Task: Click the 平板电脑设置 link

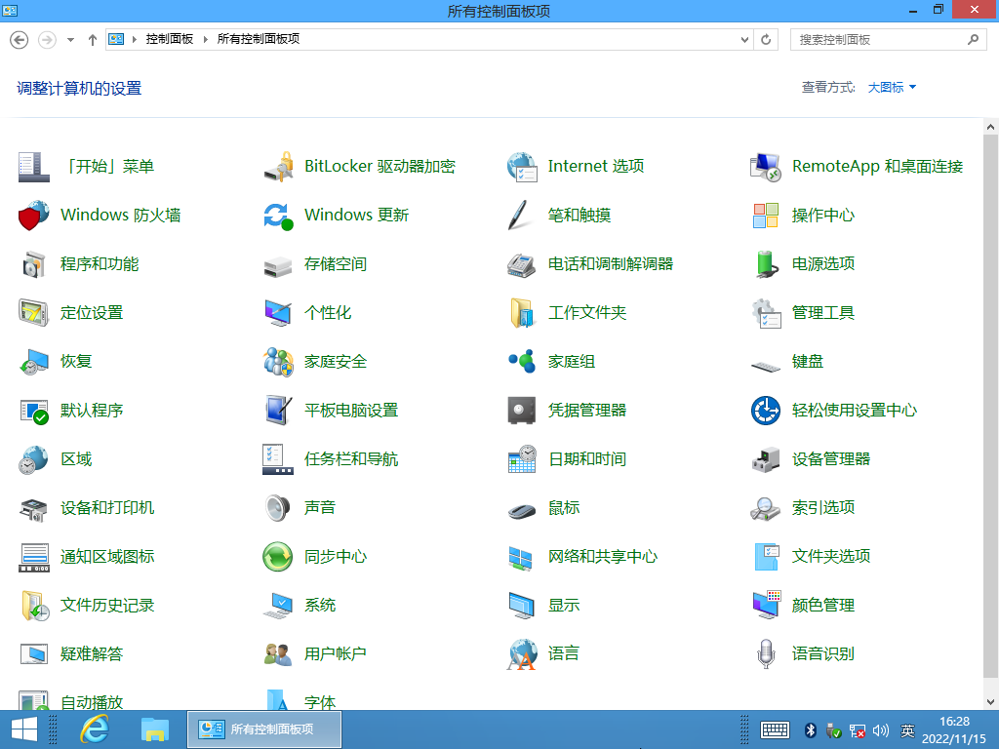Action: click(351, 411)
